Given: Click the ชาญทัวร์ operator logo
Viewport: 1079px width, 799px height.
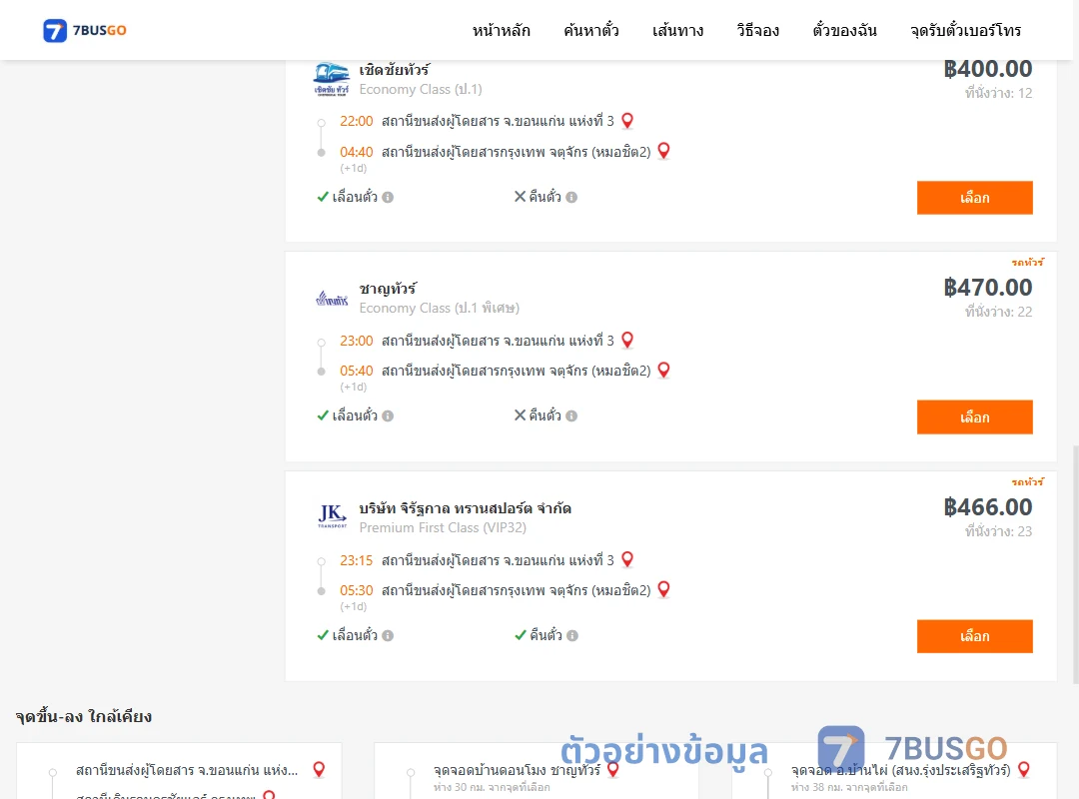Looking at the screenshot, I should click(332, 299).
